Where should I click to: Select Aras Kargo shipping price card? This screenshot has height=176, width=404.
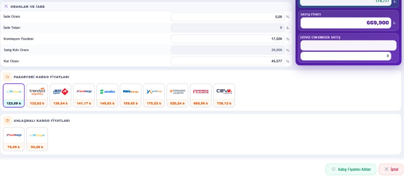(60, 95)
